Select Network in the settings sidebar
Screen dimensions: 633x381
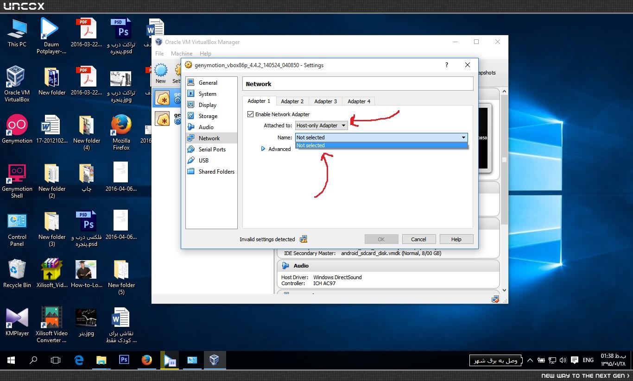click(x=211, y=138)
